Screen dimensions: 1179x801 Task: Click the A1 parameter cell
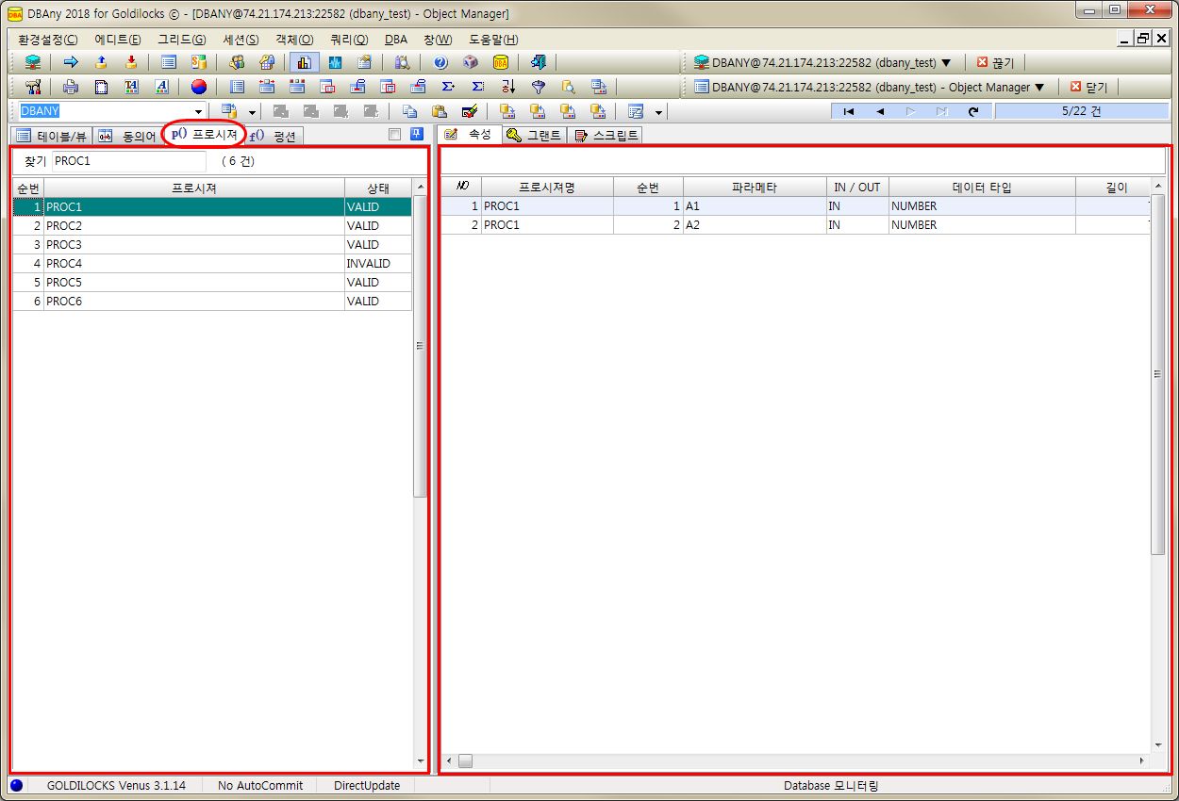click(x=755, y=205)
